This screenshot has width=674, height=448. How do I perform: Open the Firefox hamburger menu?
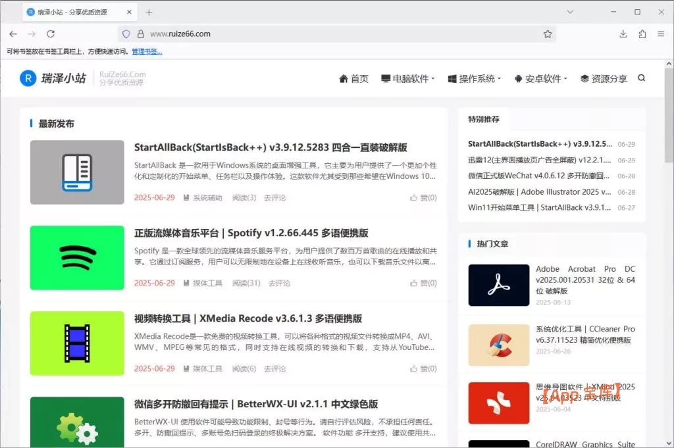tap(661, 34)
